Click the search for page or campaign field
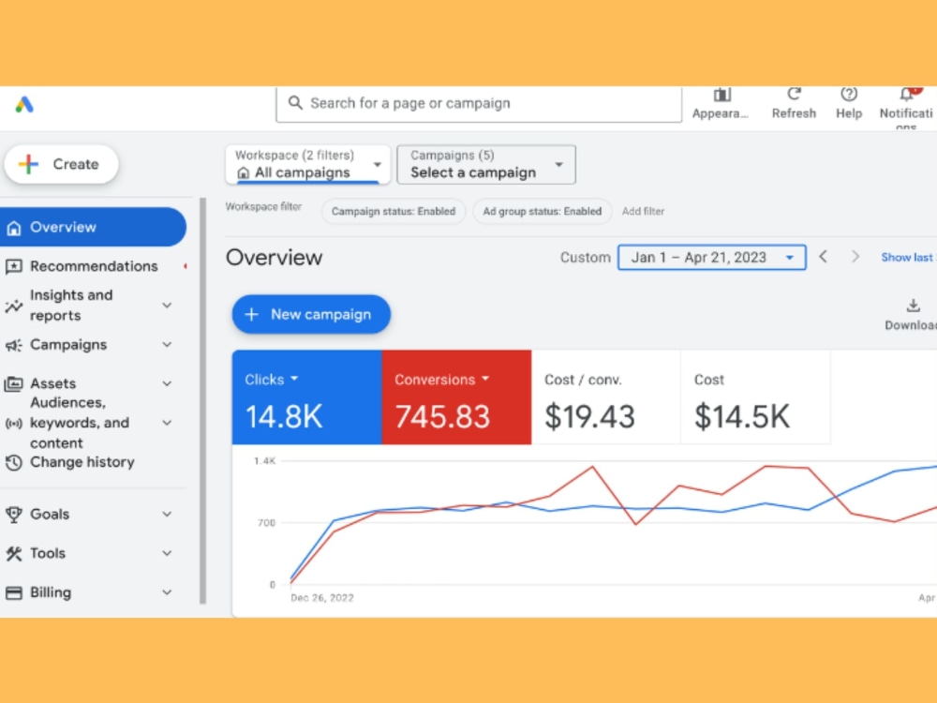Screen dimensions: 937x703 [479, 103]
